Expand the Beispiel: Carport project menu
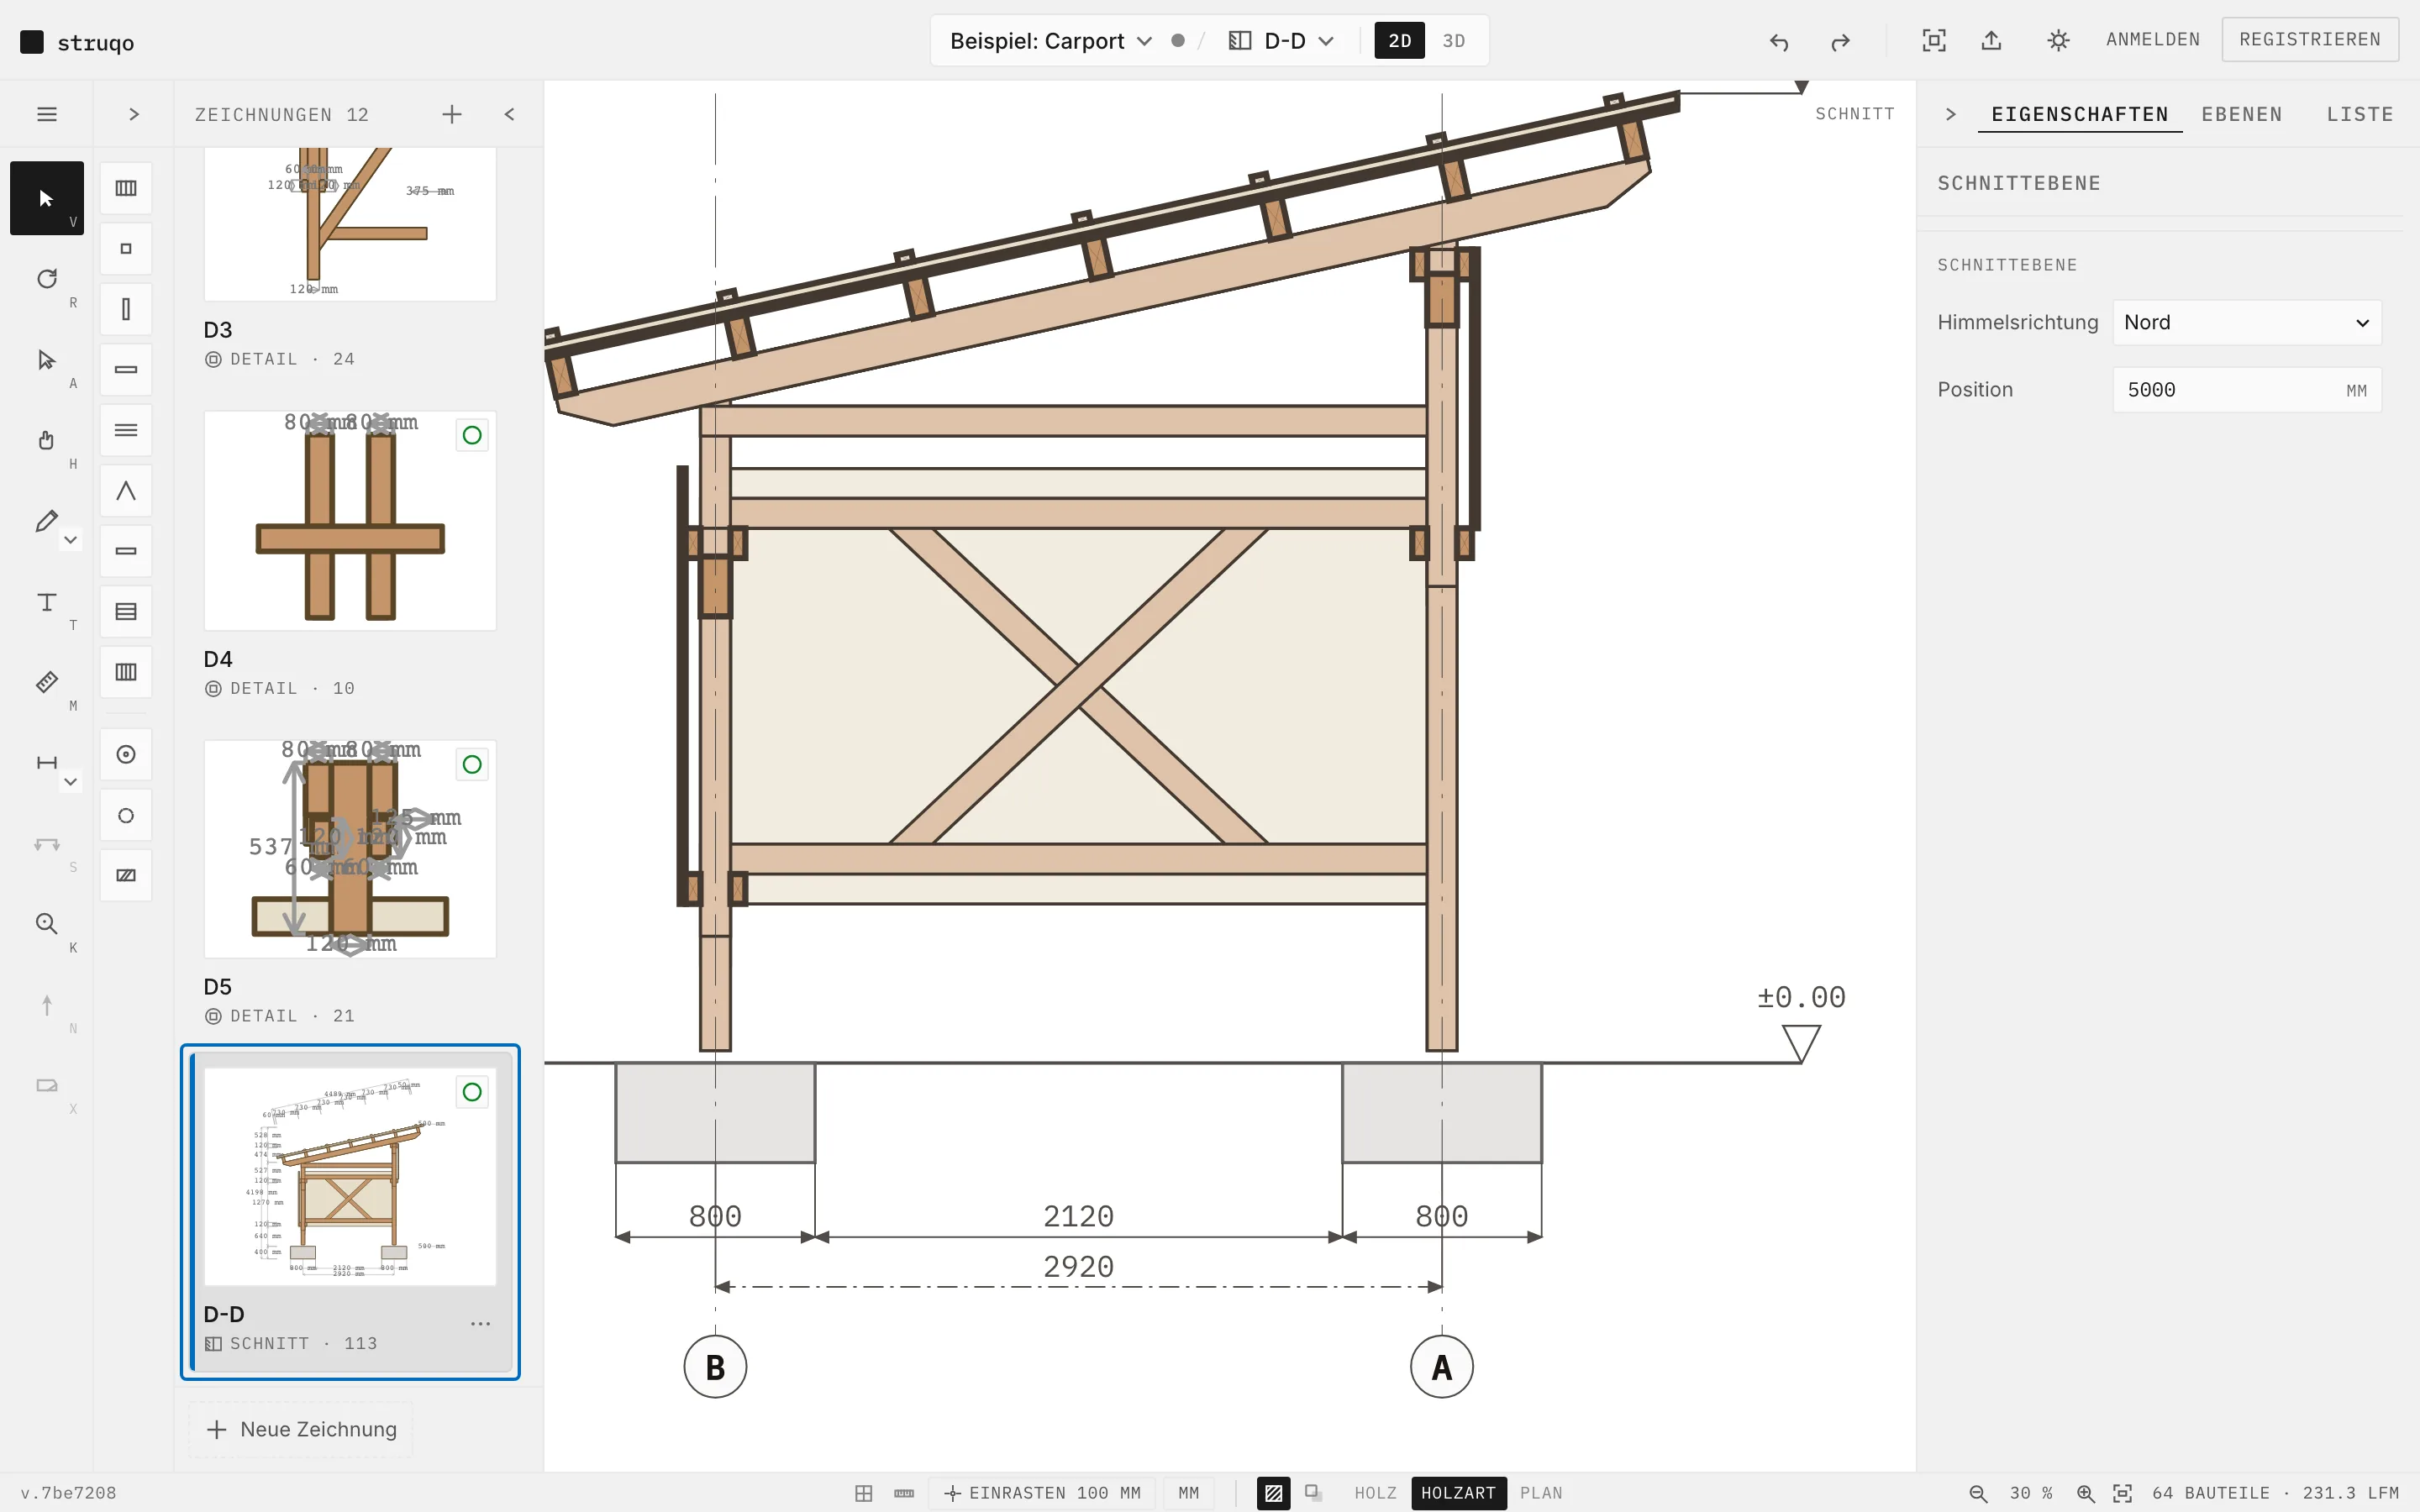The width and height of the screenshot is (2420, 1512). [x=1051, y=41]
